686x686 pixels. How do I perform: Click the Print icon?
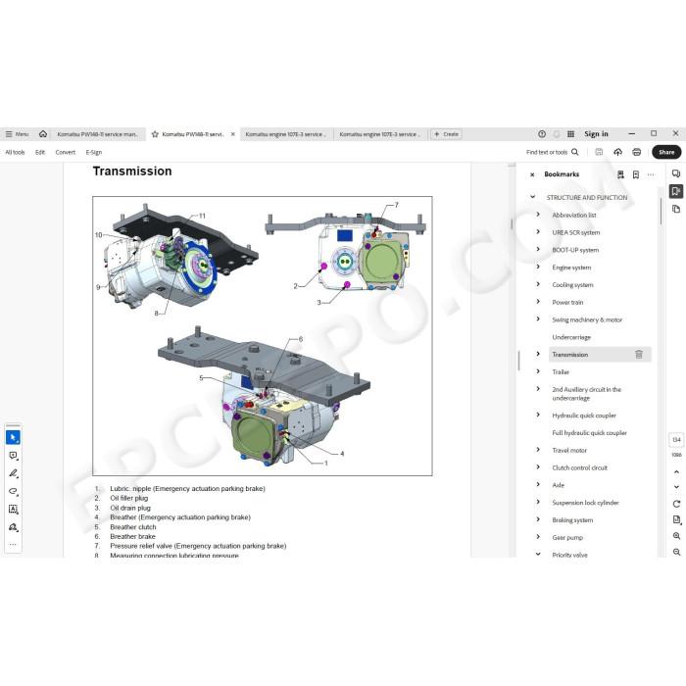tap(637, 152)
